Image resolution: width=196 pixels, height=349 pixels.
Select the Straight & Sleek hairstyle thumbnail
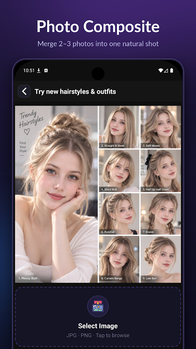click(119, 127)
